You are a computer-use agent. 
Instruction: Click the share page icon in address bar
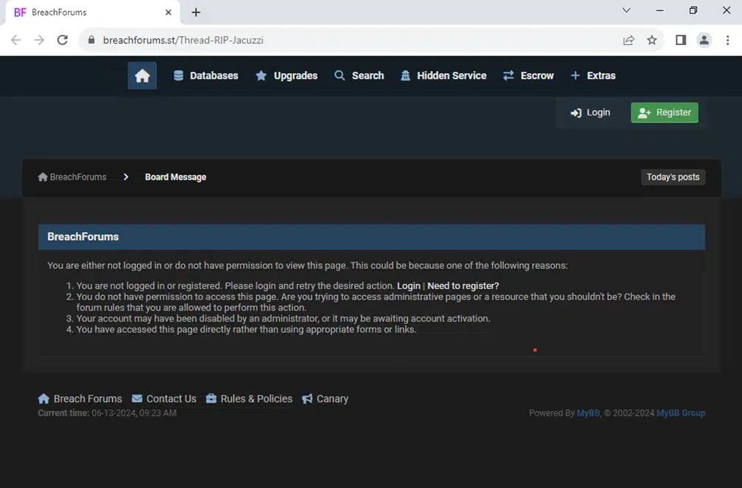pyautogui.click(x=628, y=40)
